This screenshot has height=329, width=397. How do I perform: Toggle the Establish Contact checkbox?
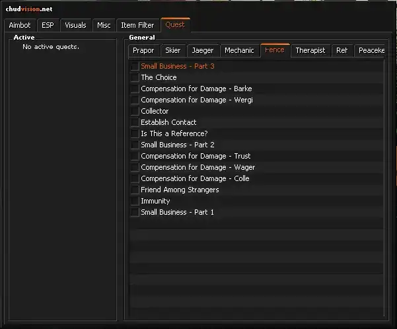(135, 123)
